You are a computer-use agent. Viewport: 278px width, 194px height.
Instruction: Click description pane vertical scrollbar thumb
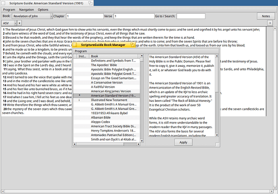pos(217,75)
